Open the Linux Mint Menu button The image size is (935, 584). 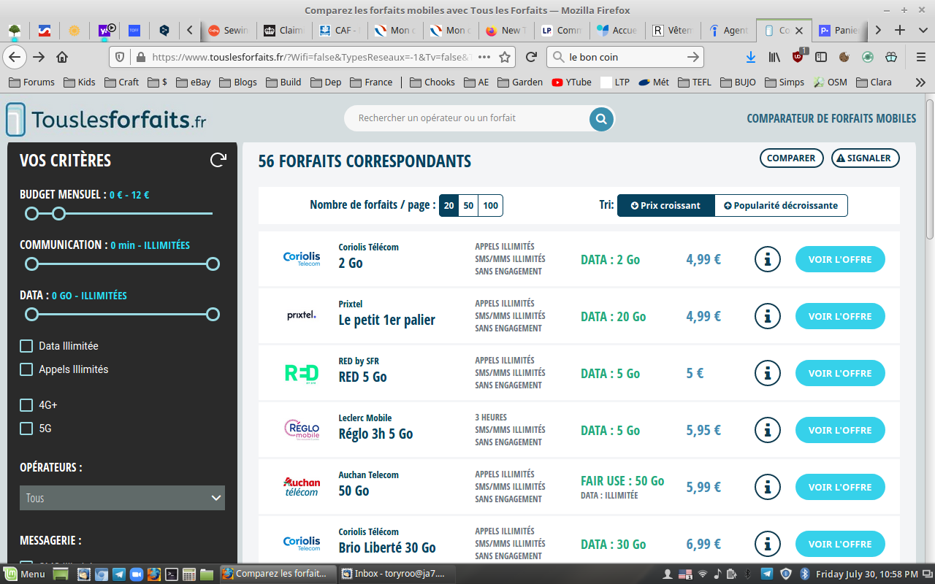(25, 574)
